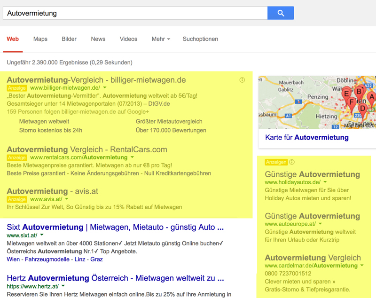Click the blue search magnifier button
Screen dimensions: 376x298
pos(281,13)
